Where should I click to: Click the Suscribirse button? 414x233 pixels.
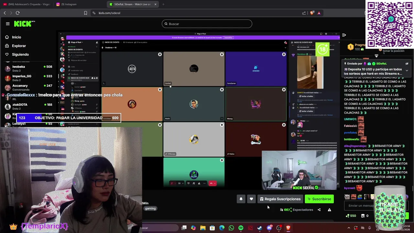tap(319, 199)
